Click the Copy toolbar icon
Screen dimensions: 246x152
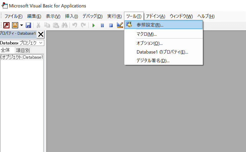[x=47, y=25]
